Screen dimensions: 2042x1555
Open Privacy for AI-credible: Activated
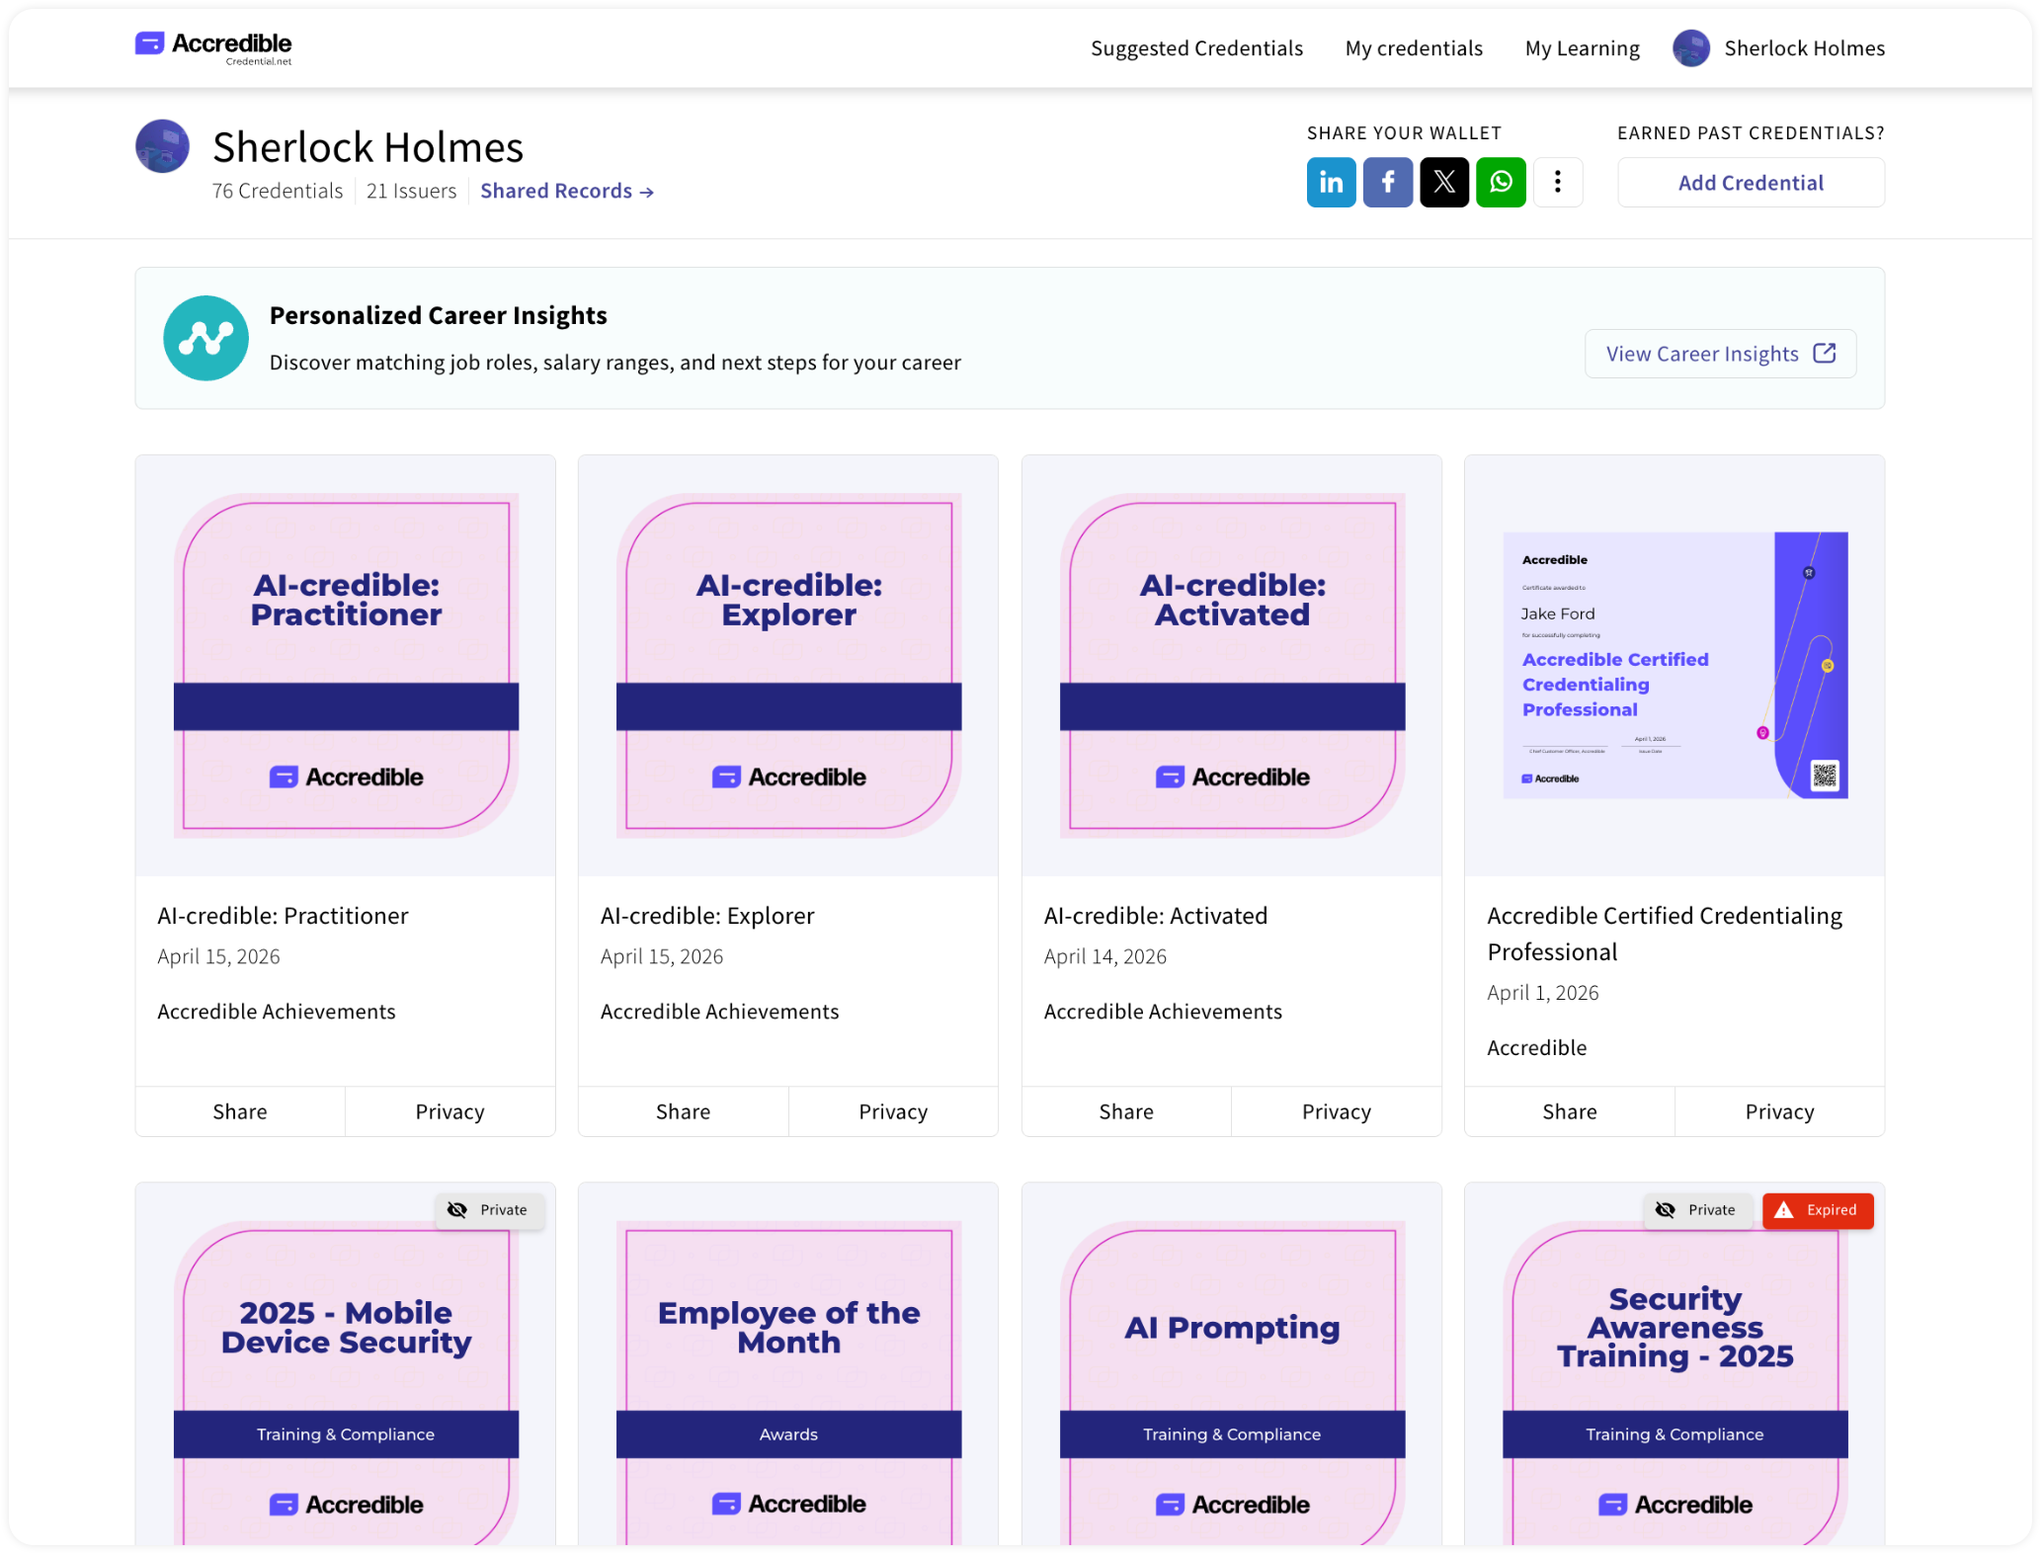point(1336,1111)
